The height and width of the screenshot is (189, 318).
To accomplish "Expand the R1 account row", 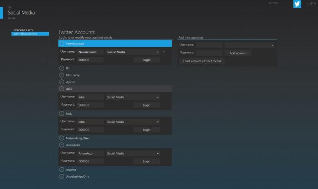I will pyautogui.click(x=62, y=68).
